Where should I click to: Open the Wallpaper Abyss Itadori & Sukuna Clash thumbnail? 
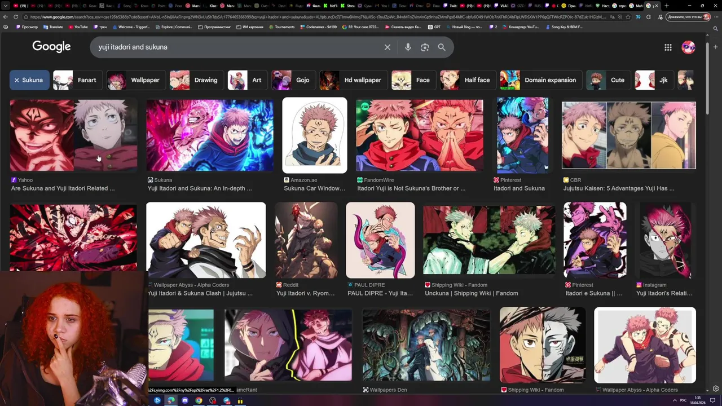click(x=206, y=240)
